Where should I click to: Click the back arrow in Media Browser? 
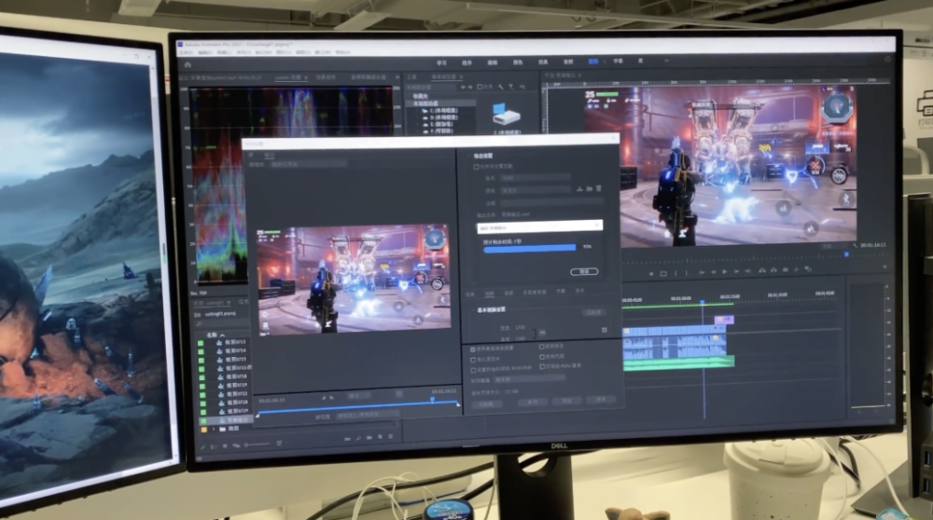(463, 87)
